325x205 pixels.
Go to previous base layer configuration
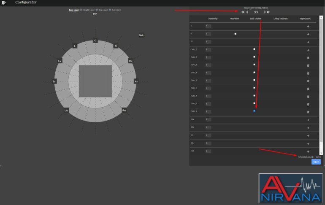tap(247, 12)
